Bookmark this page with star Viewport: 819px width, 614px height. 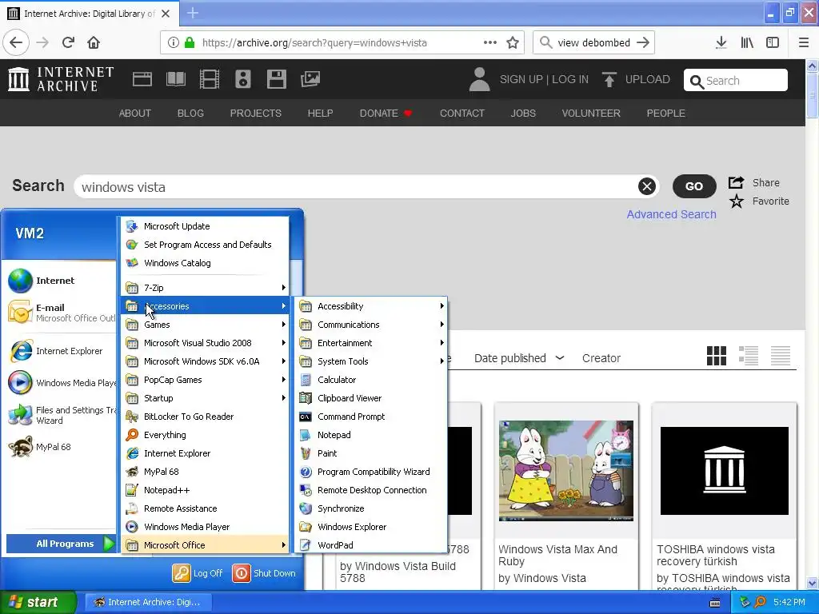click(513, 43)
